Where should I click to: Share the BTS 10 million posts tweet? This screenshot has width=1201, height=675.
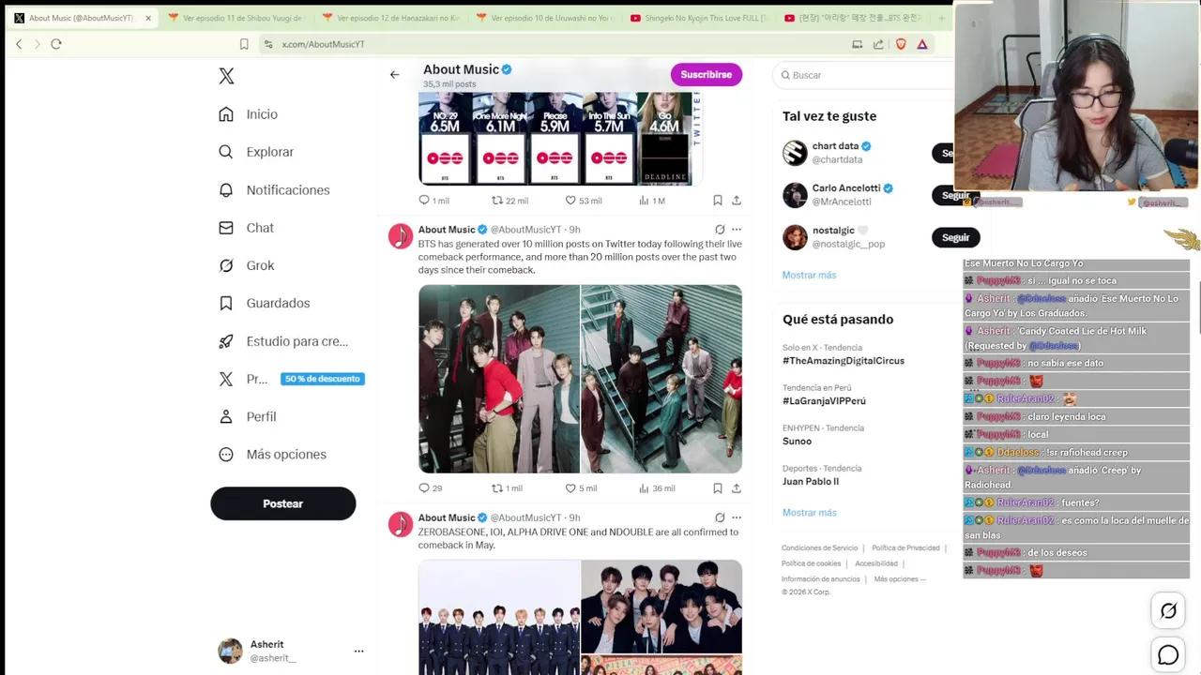tap(737, 487)
